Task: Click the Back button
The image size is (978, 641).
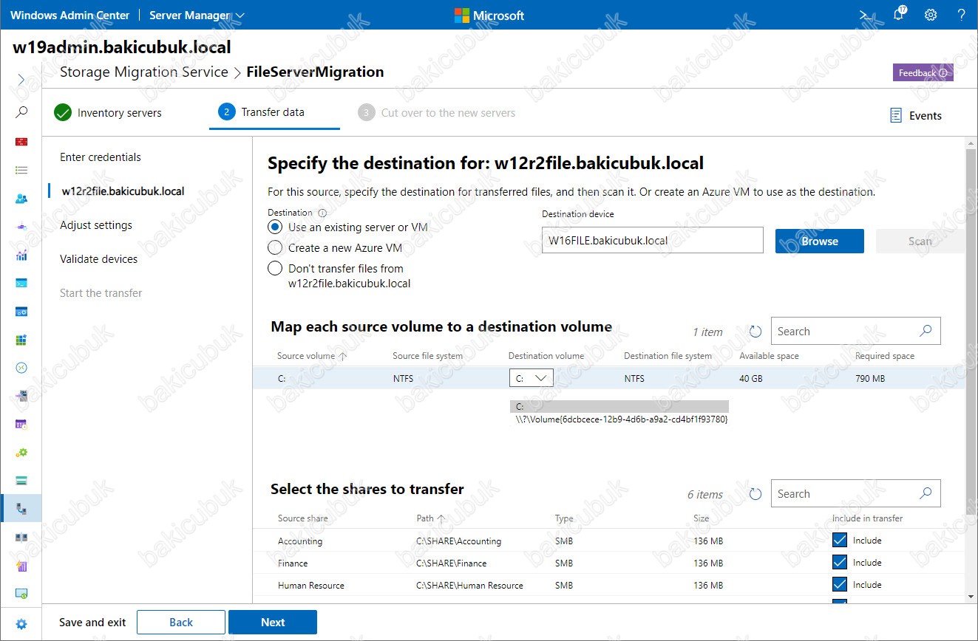Action: [181, 623]
